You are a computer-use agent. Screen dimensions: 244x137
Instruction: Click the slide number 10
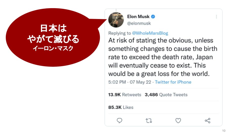click(224, 131)
